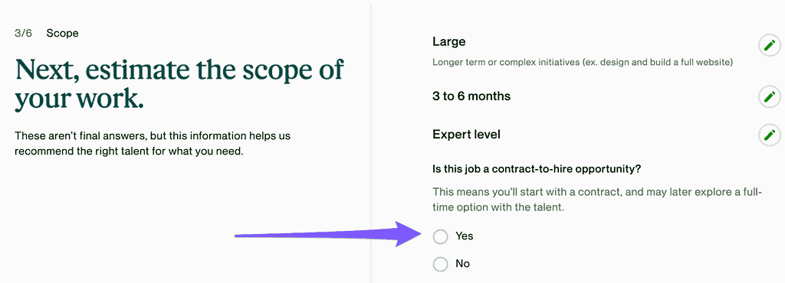Choose the No radio button for contract-to-hire

coord(440,264)
